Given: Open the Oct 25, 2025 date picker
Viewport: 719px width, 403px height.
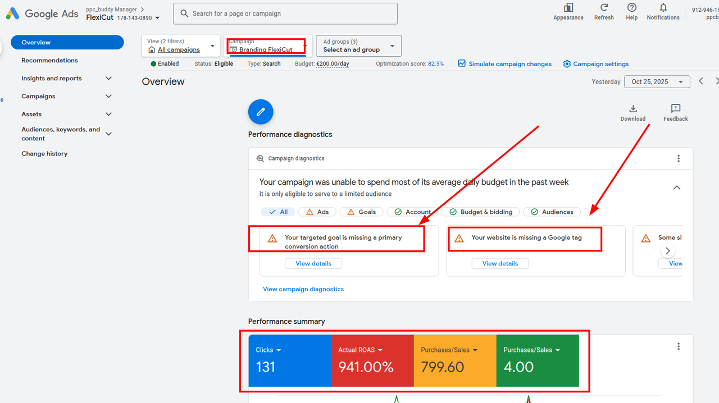Looking at the screenshot, I should point(657,81).
